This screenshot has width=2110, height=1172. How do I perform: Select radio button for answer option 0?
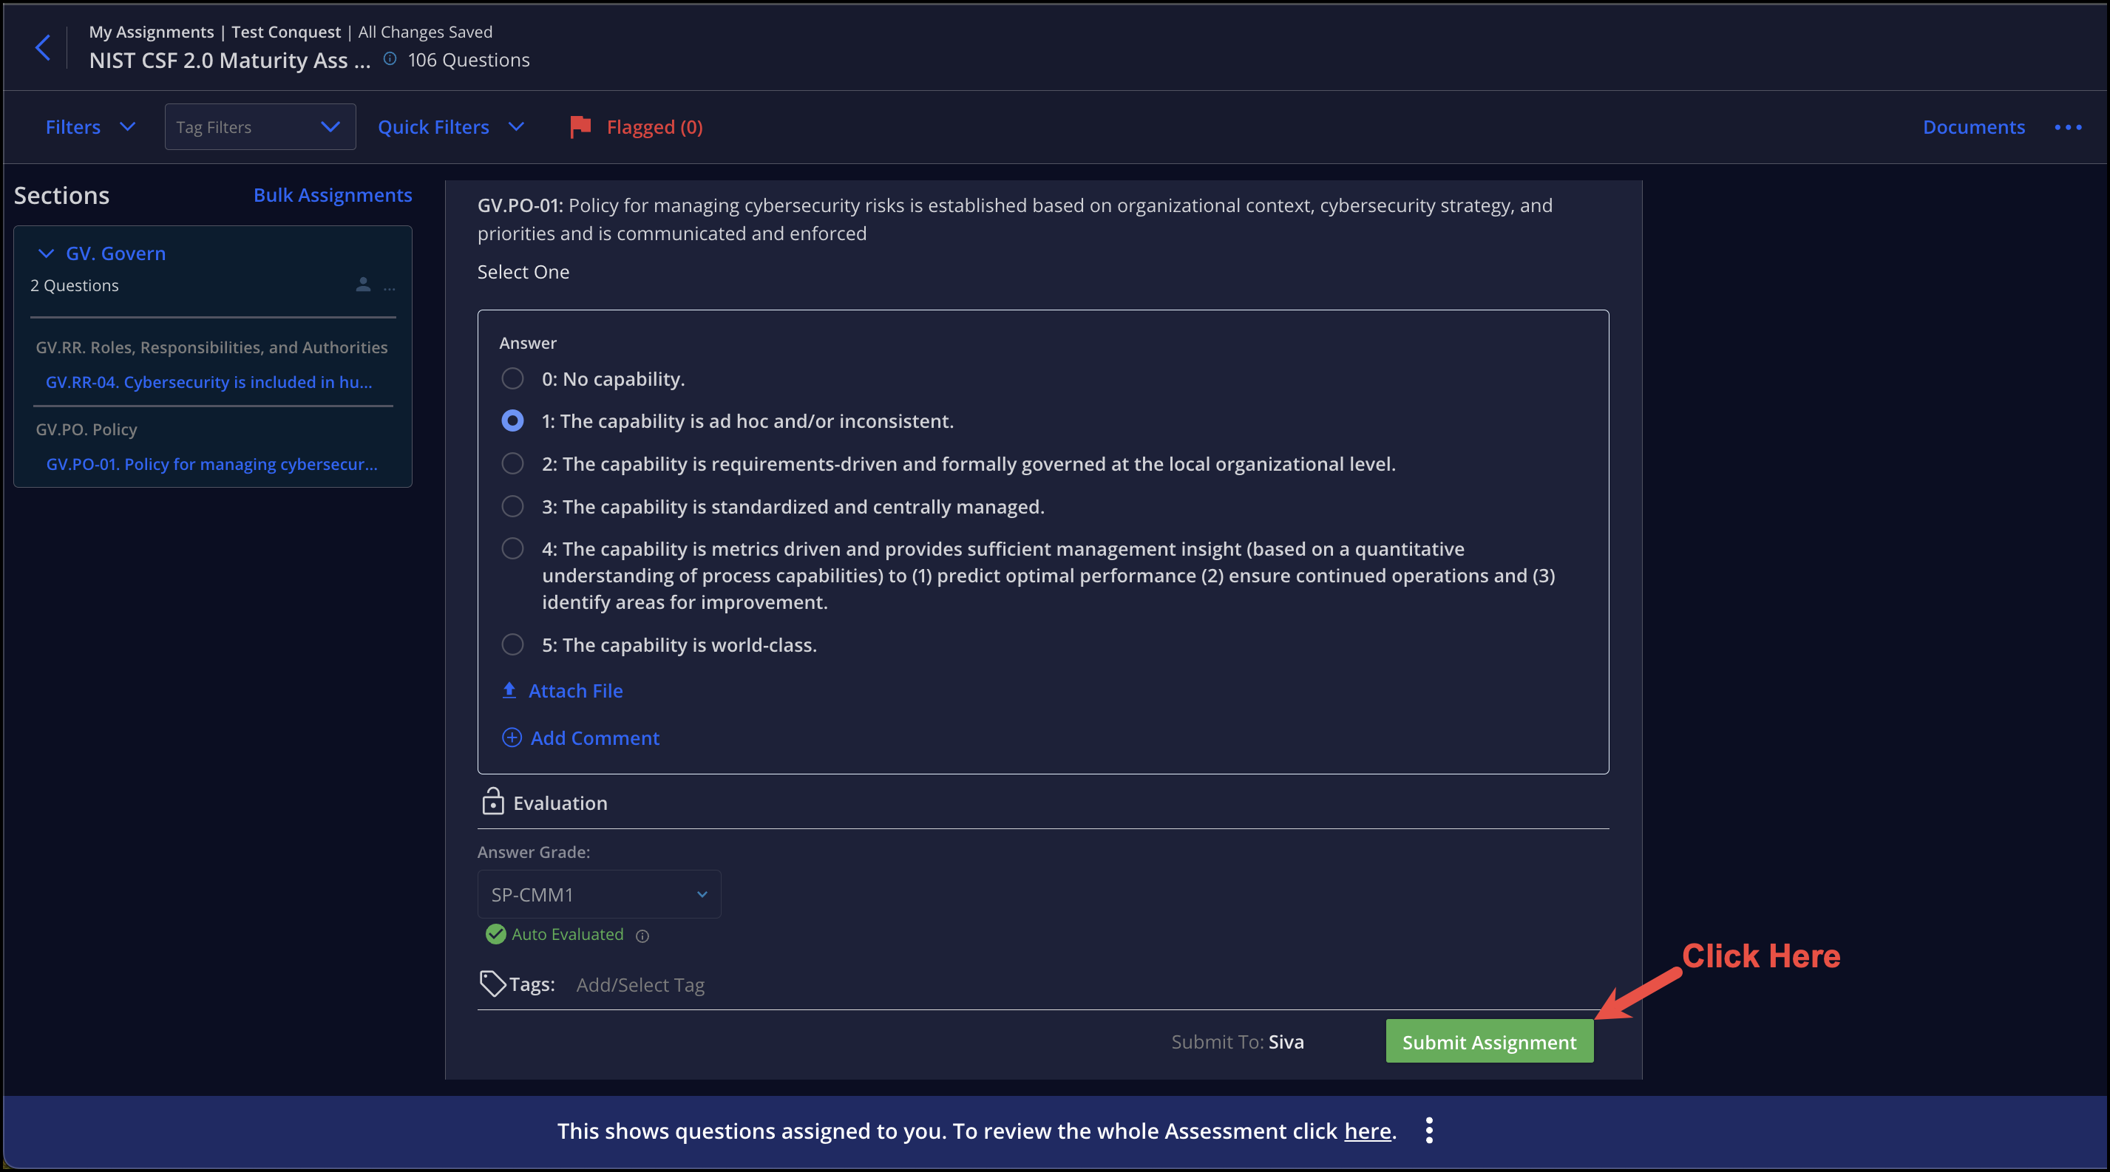click(512, 378)
